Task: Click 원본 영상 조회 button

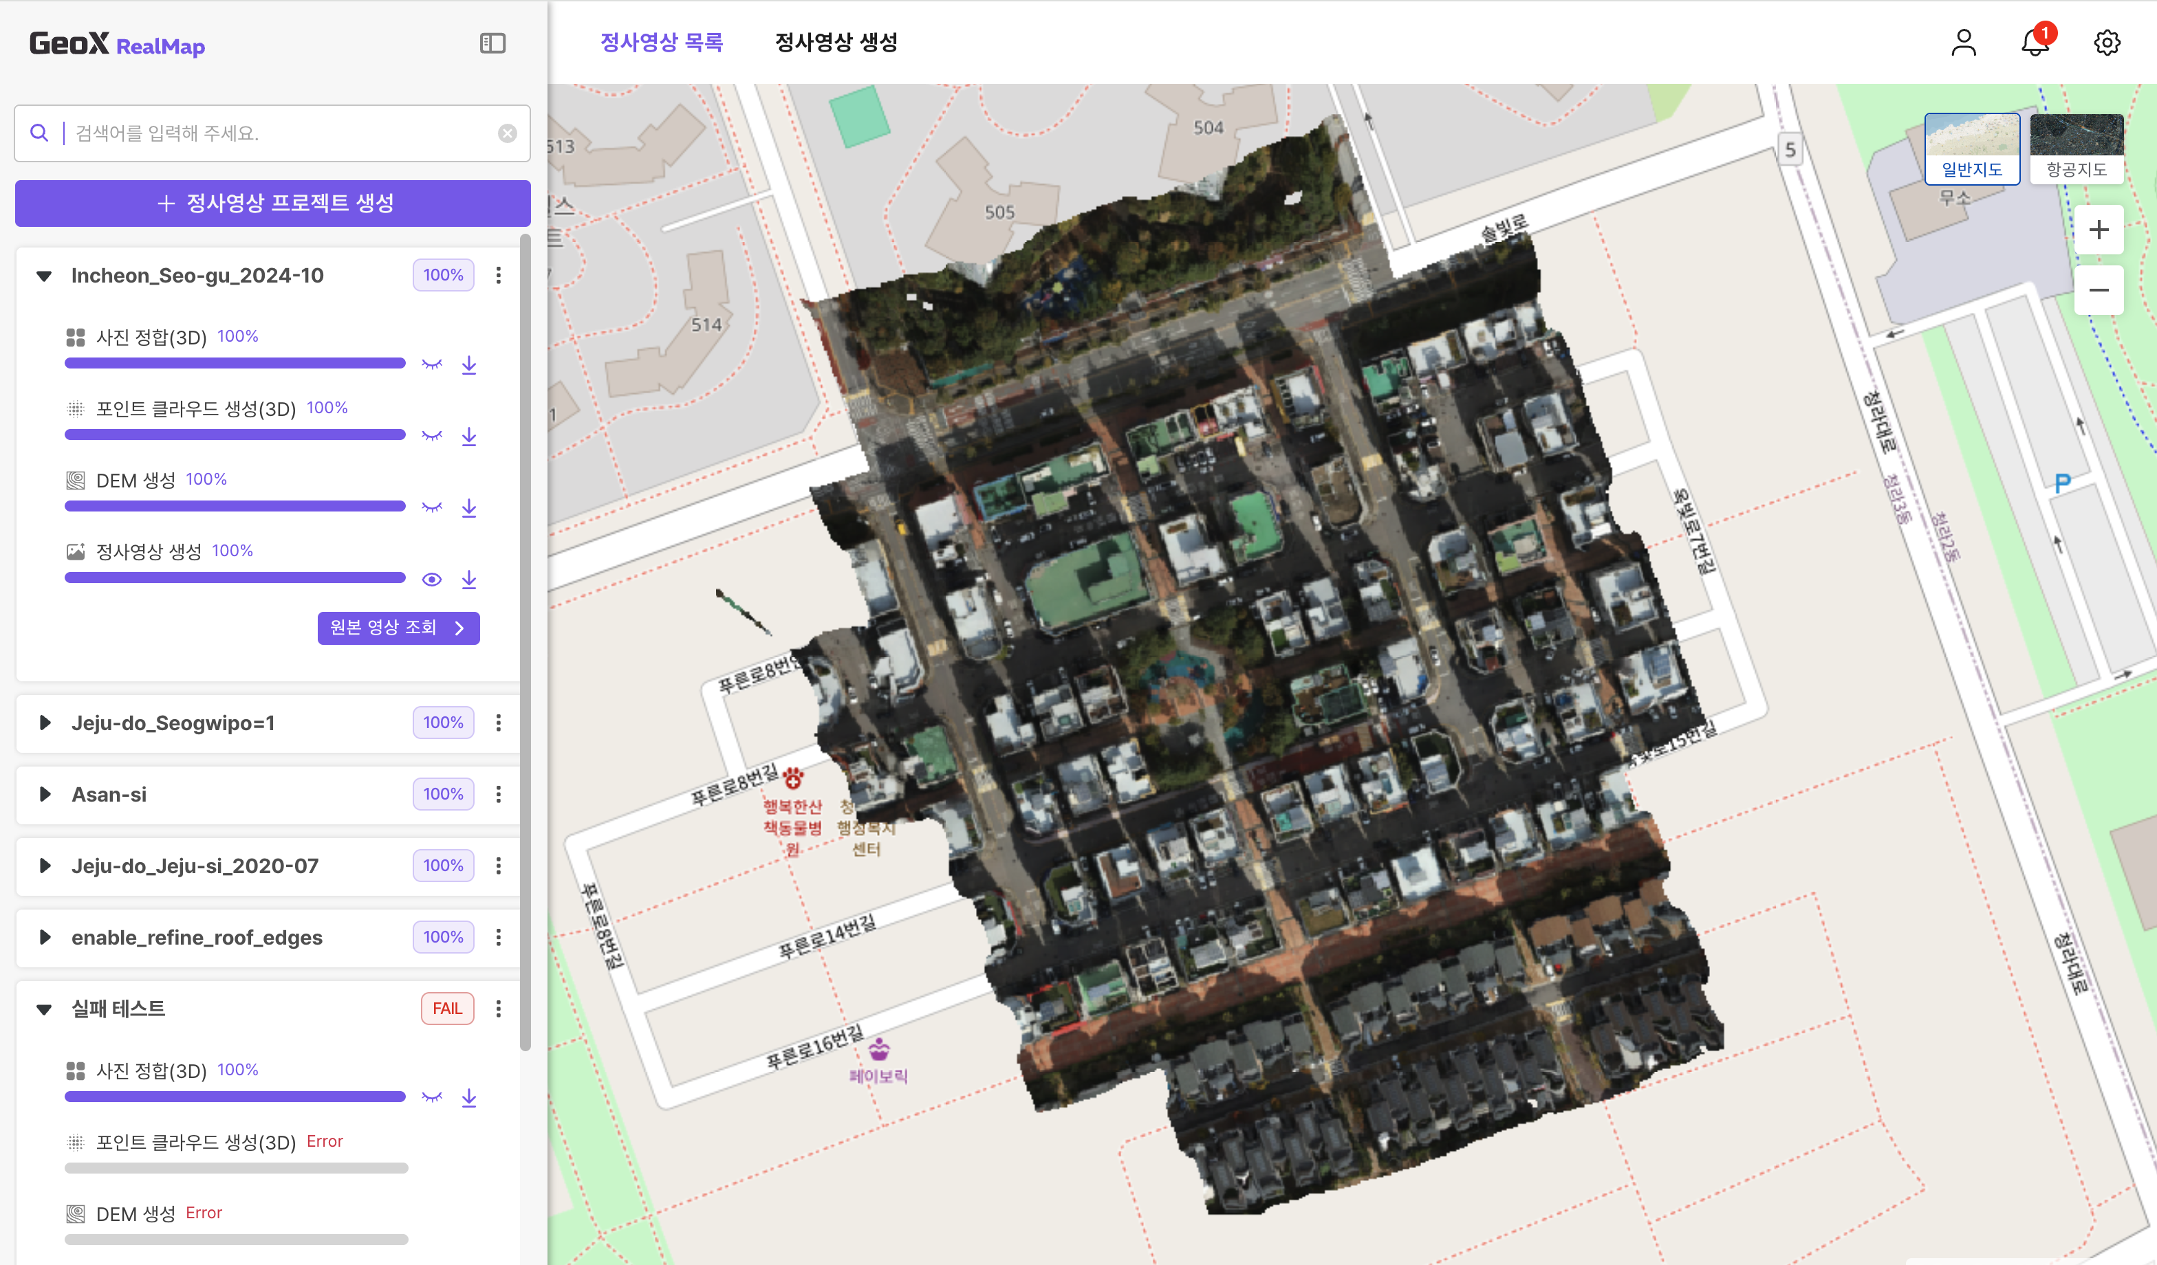Action: [x=398, y=628]
